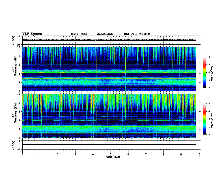Click the ch.2 spectrogram color scale bar
This screenshot has height=173, width=224.
click(204, 119)
